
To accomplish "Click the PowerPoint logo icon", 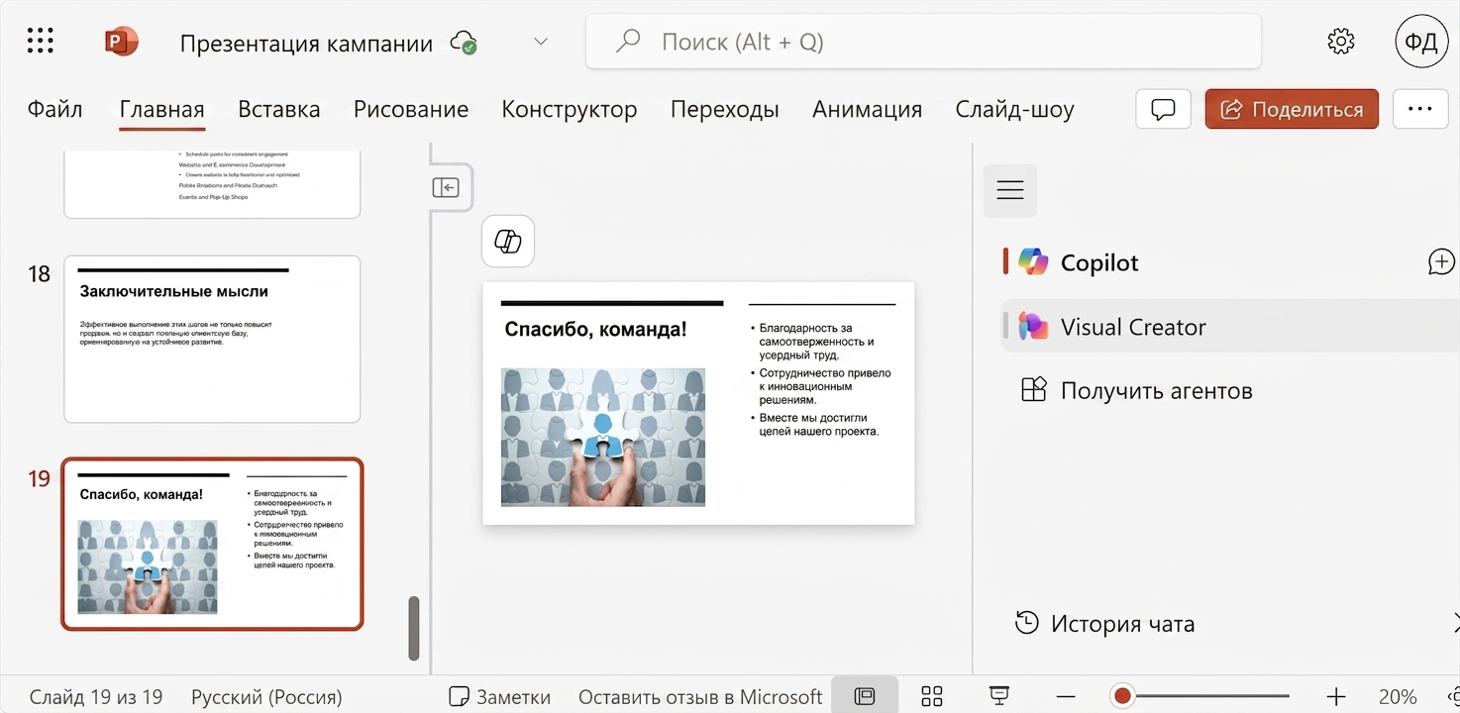I will tap(121, 42).
